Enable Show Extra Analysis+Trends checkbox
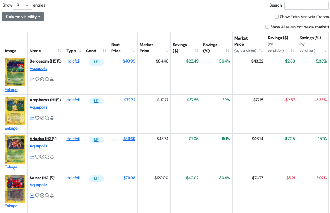Image resolution: width=330 pixels, height=213 pixels. (277, 17)
